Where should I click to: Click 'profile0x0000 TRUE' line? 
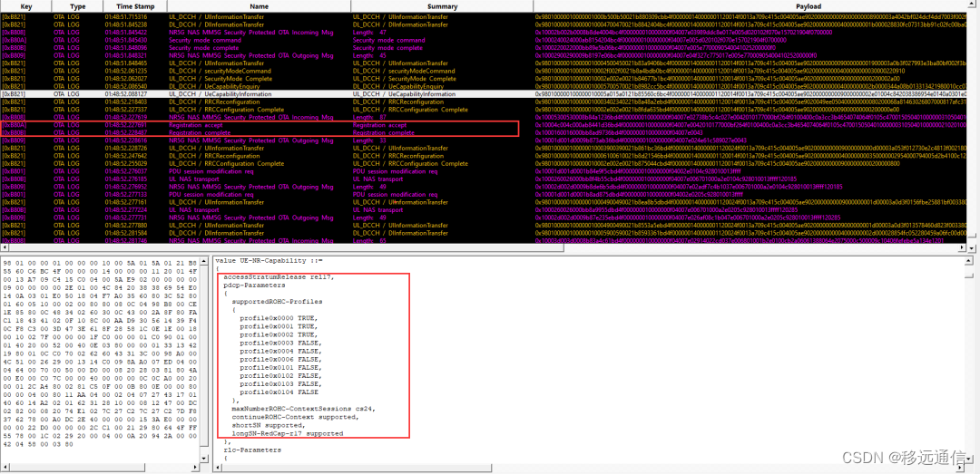[279, 318]
